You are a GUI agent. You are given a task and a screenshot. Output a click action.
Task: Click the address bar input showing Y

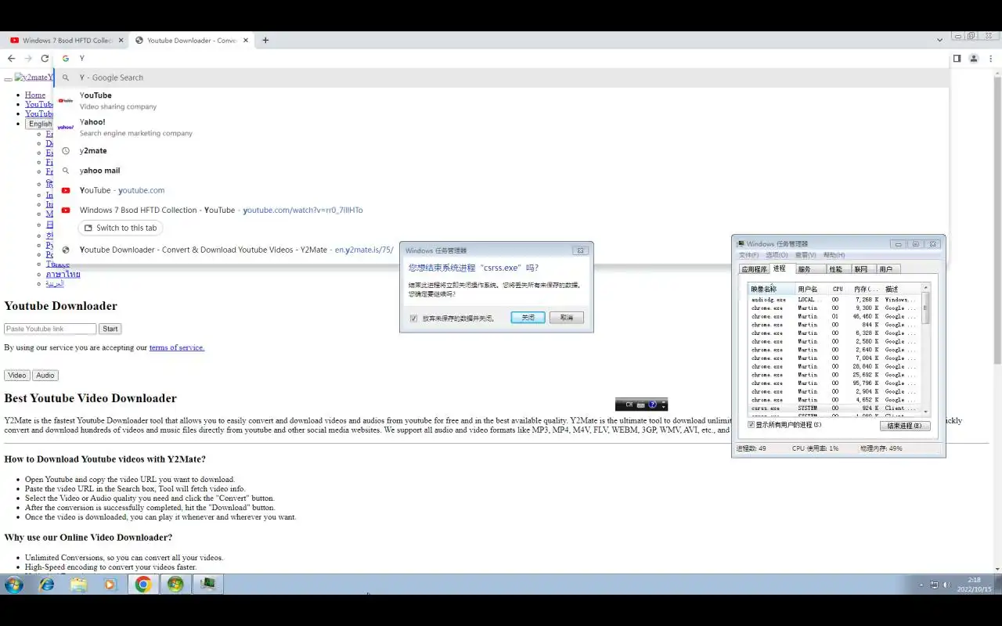click(501, 59)
